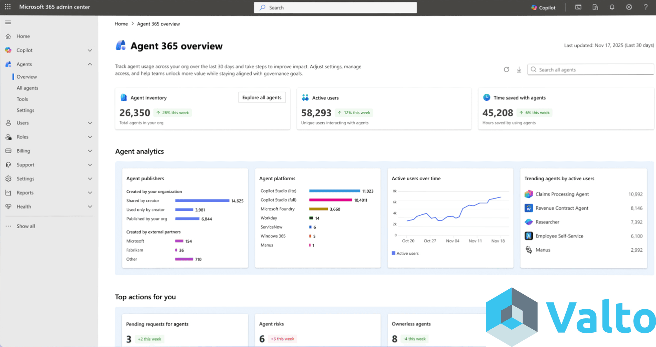Refresh the agent overview data
Image resolution: width=656 pixels, height=347 pixels.
pos(506,70)
